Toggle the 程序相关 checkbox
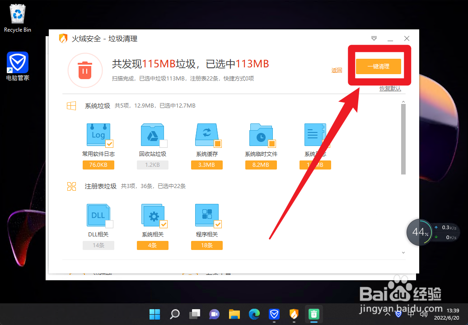The image size is (468, 325). (218, 224)
